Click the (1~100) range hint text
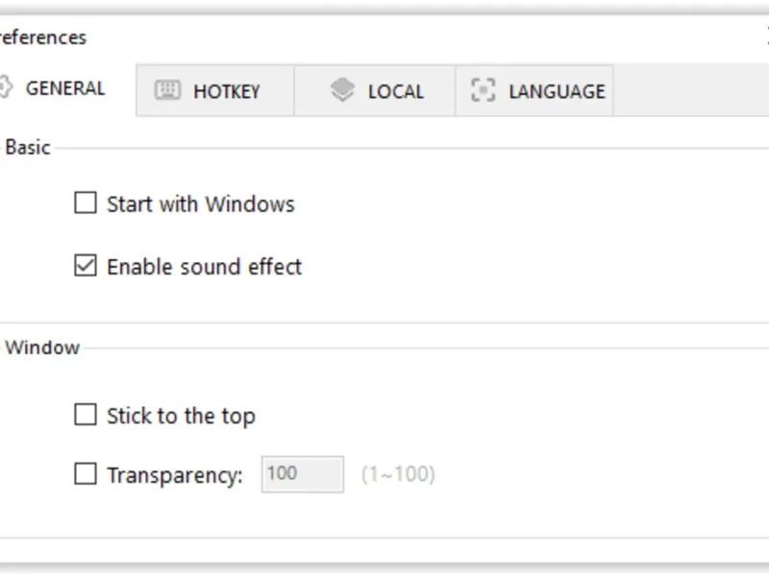This screenshot has width=769, height=576. pos(398,474)
